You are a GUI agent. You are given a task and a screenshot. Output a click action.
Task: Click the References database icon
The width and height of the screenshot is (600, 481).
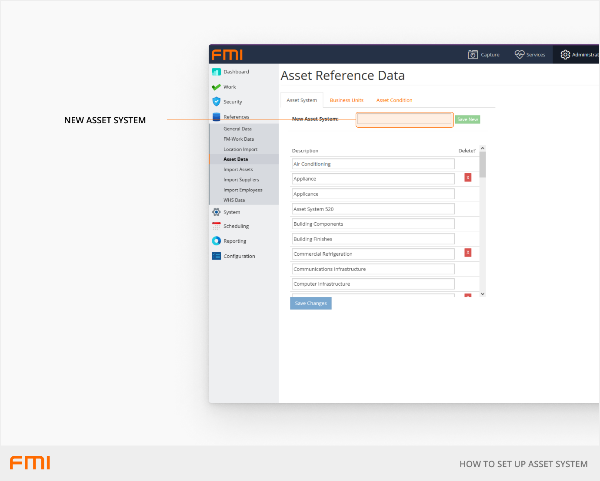click(216, 117)
